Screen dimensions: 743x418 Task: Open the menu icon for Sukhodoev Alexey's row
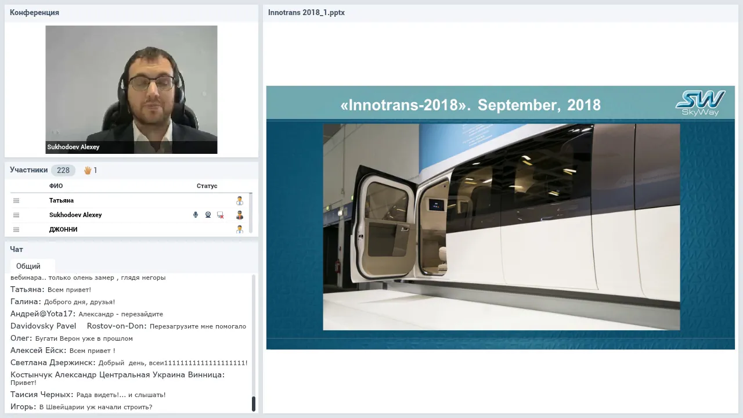[16, 215]
